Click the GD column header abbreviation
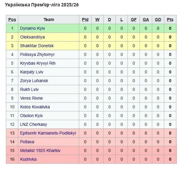This screenshot has height=170, width=180. [158, 20]
